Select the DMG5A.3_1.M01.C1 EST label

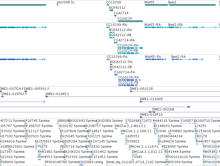click(130, 126)
